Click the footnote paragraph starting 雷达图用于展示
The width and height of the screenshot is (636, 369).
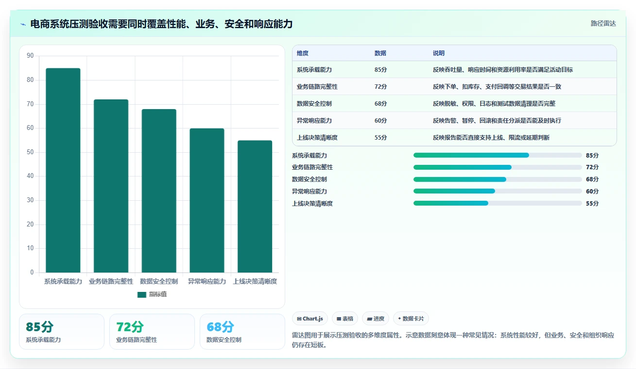click(x=453, y=340)
